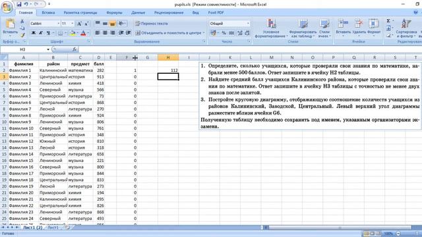Viewport: 422px width, 237px height.
Task: Decrease font size with small A icon
Action: tap(86, 24)
